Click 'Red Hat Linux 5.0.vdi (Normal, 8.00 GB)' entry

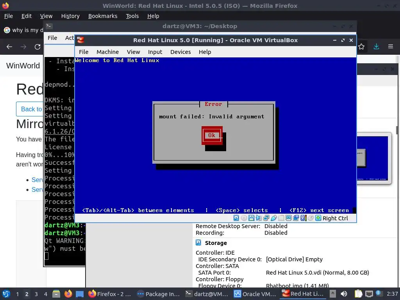[x=317, y=272]
